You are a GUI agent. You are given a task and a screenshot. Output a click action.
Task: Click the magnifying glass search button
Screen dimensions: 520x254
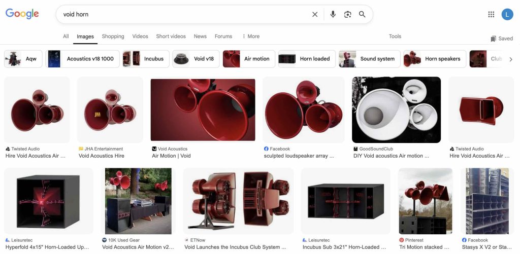362,14
